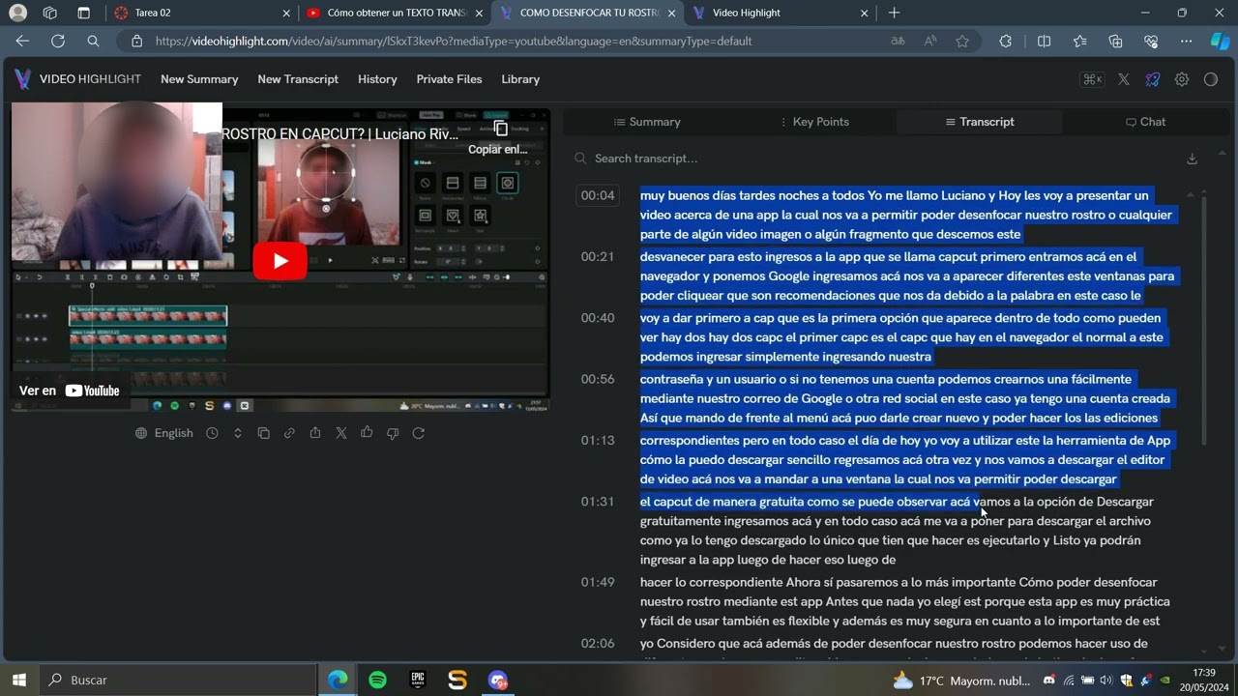Jump to timestamp 01:31
This screenshot has height=696, width=1238.
[x=598, y=502]
